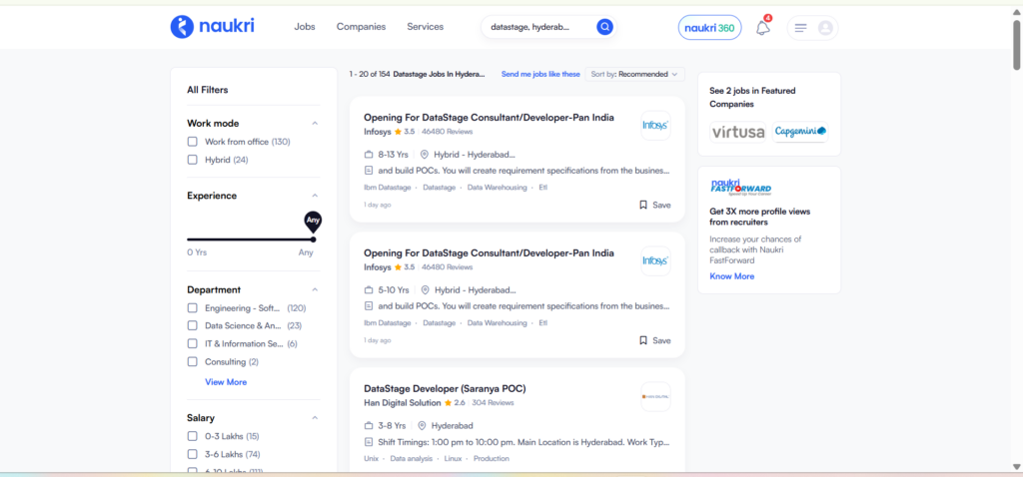Open the Services menu
The image size is (1023, 477).
click(x=426, y=27)
